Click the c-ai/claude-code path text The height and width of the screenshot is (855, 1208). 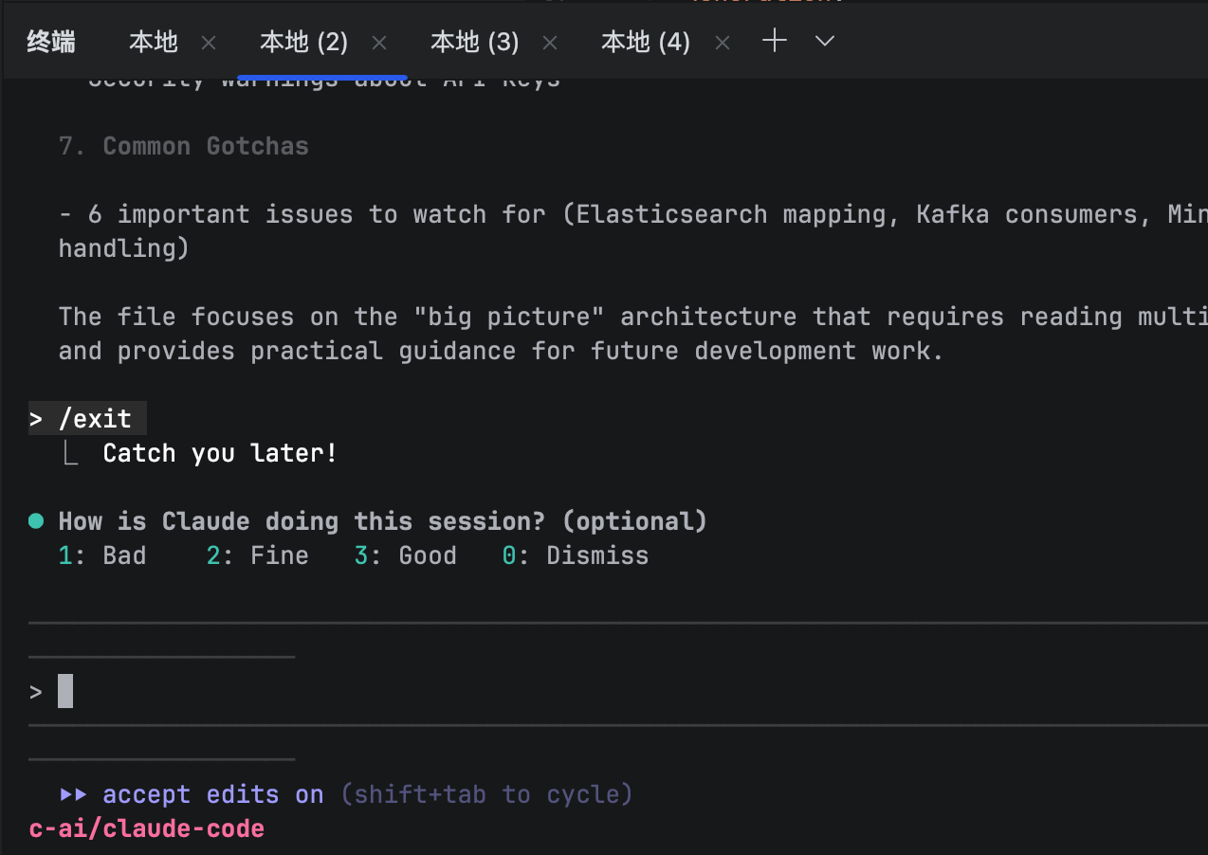click(147, 828)
